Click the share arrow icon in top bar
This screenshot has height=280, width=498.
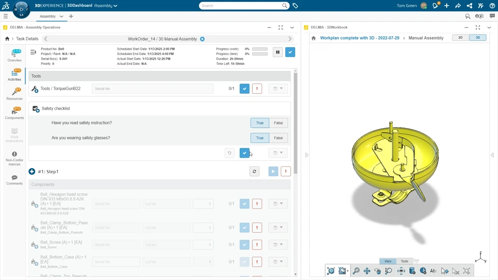(458, 5)
